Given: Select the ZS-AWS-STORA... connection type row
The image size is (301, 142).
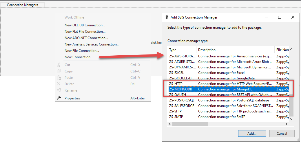Looking at the screenshot, I should point(228,56).
